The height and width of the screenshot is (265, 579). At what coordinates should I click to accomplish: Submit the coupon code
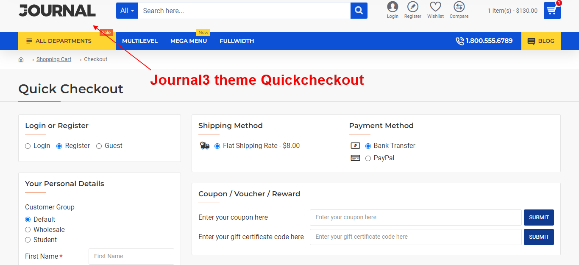pos(539,218)
